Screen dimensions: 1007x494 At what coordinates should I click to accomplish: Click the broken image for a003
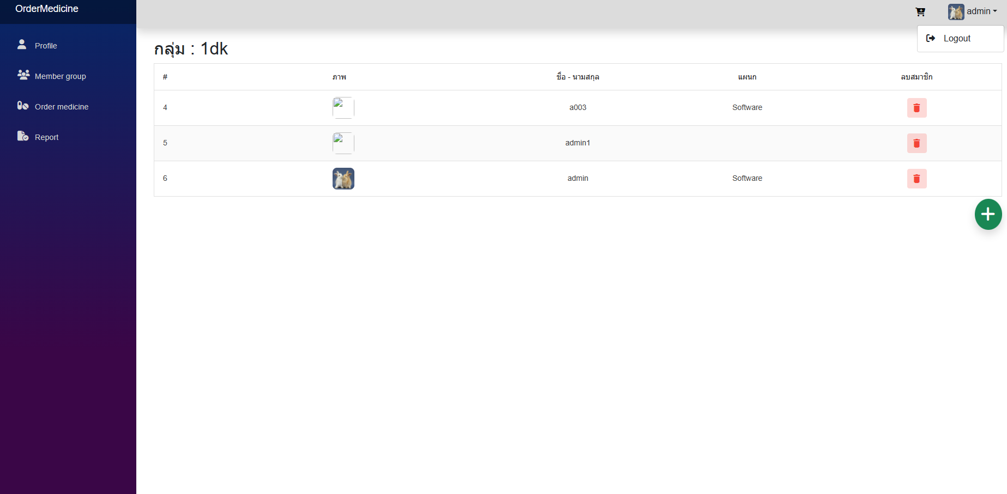coord(343,108)
